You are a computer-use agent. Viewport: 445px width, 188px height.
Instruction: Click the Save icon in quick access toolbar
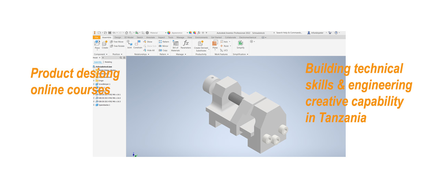109,33
